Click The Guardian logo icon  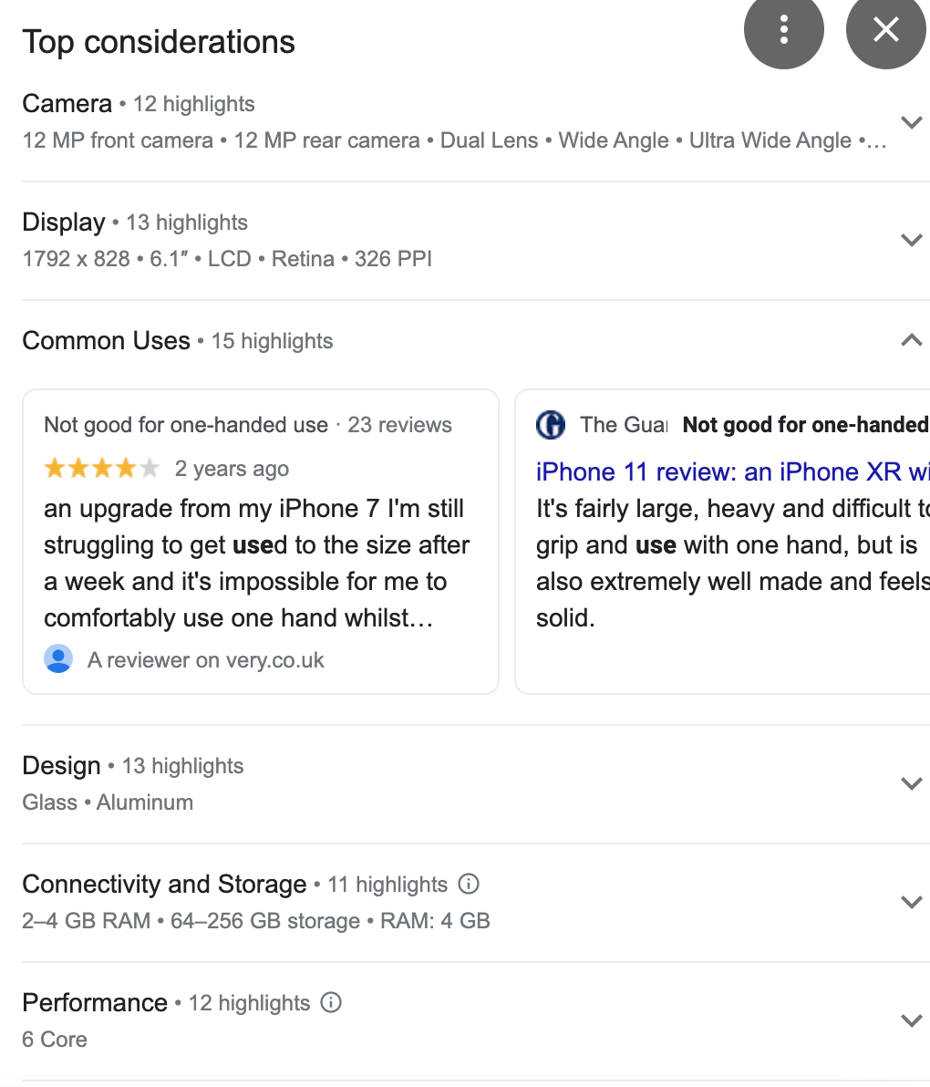click(551, 425)
